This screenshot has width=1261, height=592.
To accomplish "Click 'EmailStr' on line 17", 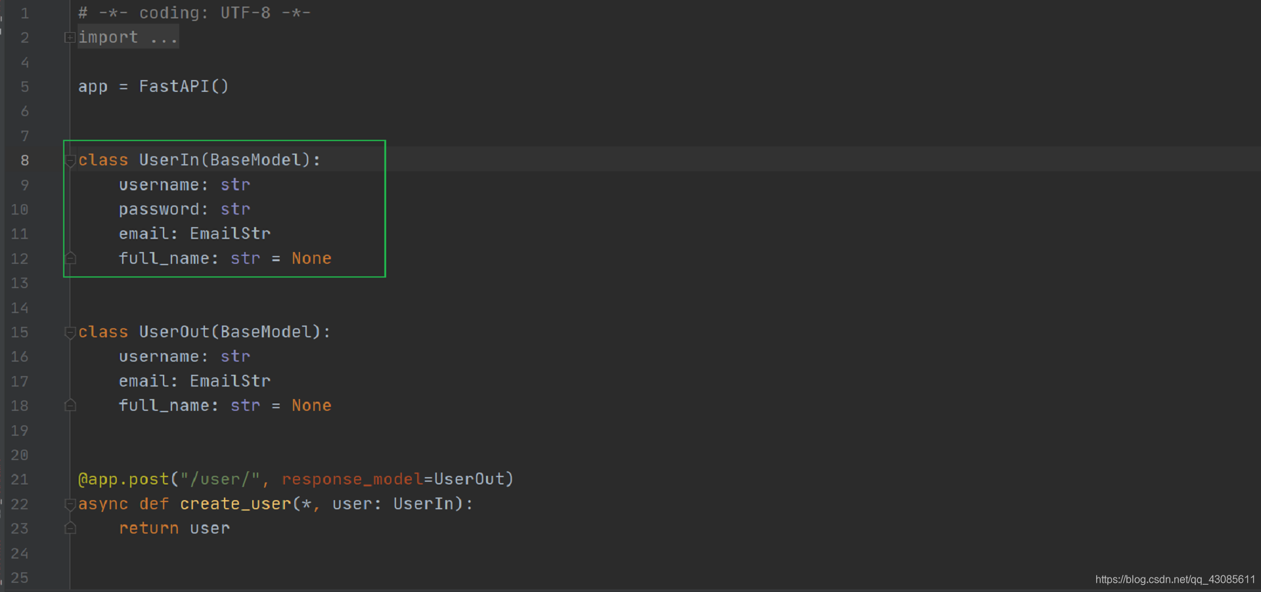I will (x=230, y=381).
